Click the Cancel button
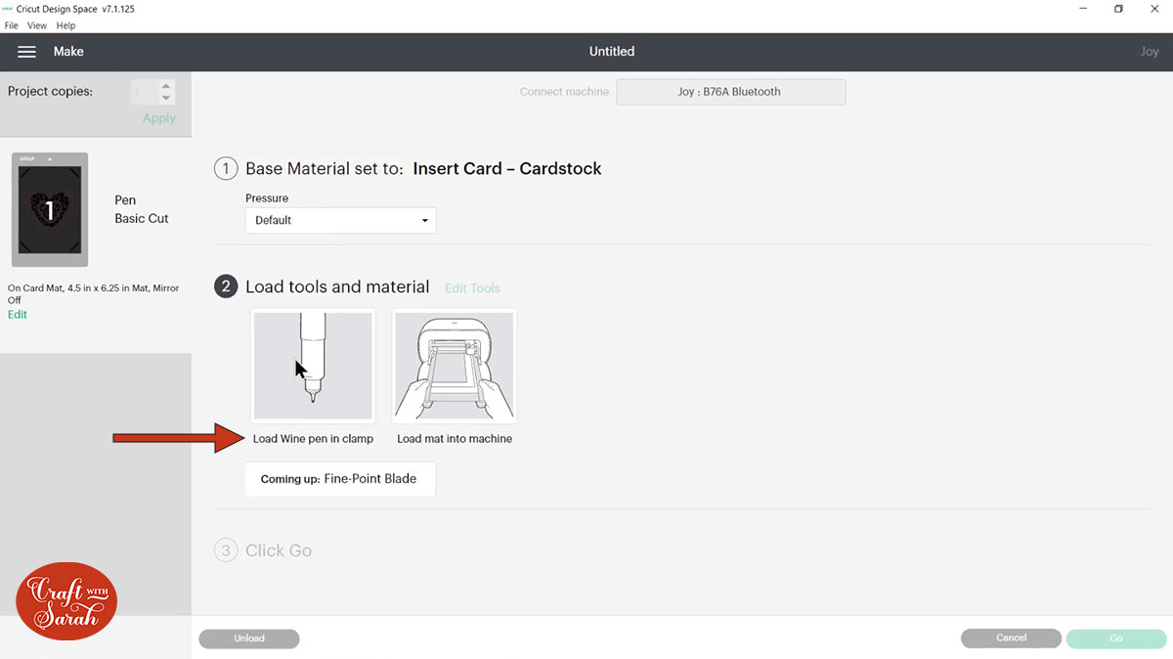 [x=1011, y=638]
